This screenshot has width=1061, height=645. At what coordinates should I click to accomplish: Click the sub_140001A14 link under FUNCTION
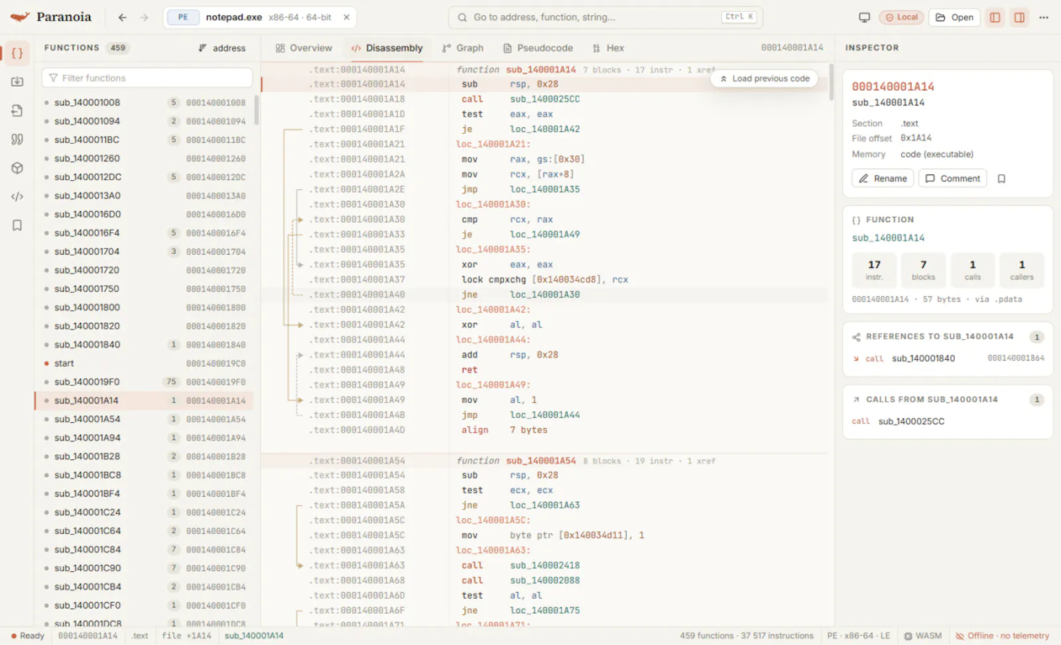(x=888, y=238)
